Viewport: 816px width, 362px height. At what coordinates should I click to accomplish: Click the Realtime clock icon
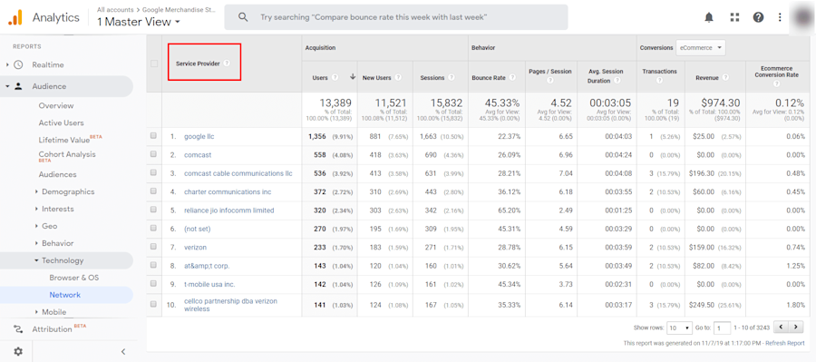[x=18, y=65]
